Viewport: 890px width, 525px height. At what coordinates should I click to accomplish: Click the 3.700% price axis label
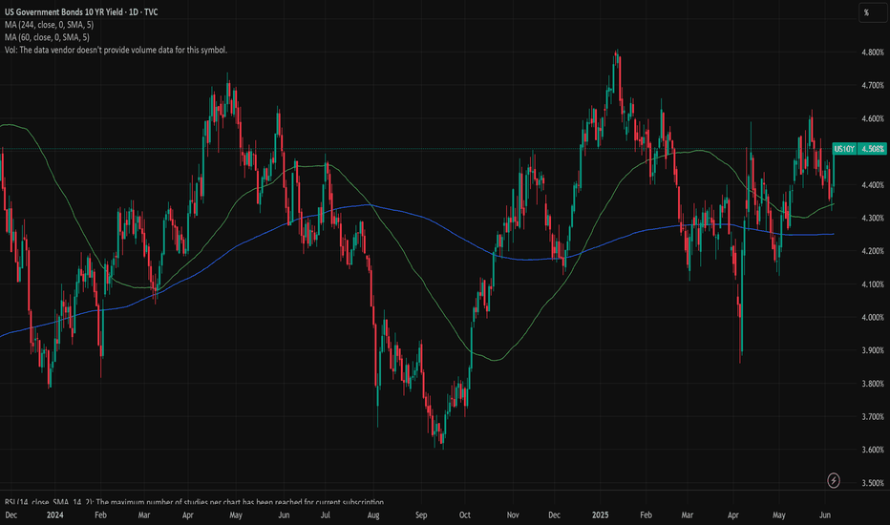pos(873,416)
